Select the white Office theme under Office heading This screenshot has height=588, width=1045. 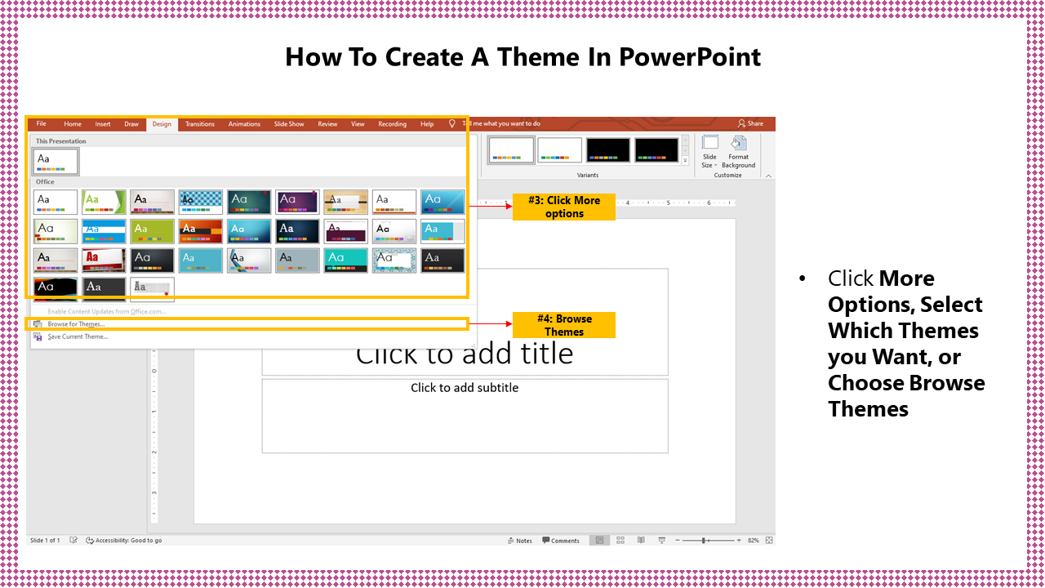click(x=56, y=202)
